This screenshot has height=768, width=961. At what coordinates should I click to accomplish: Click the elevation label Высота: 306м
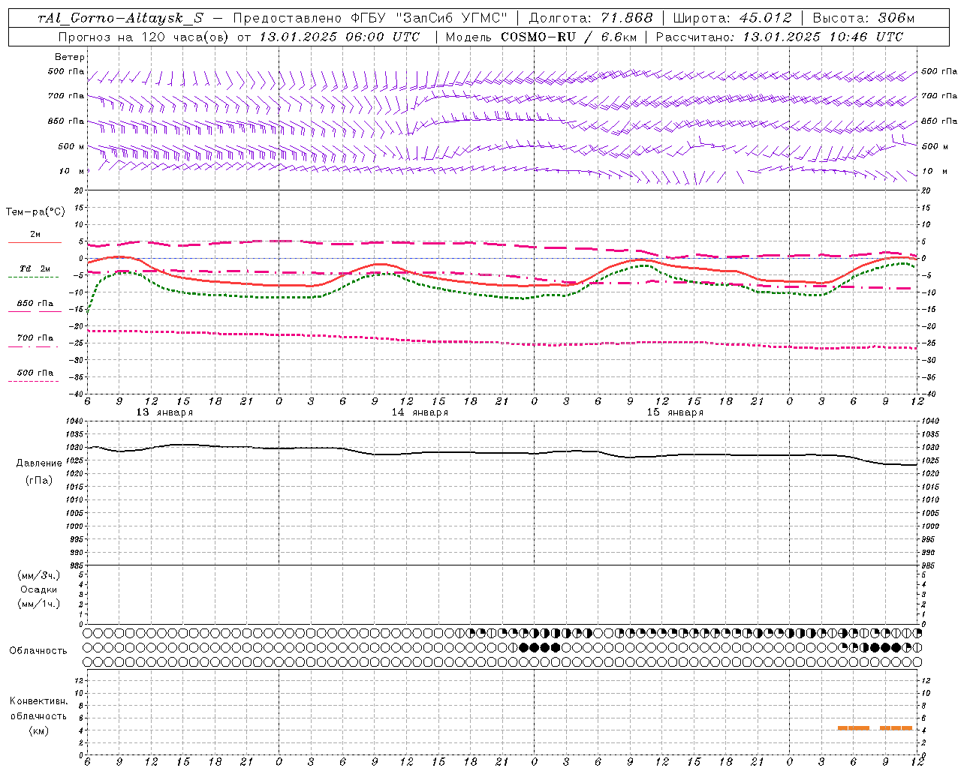pyautogui.click(x=864, y=18)
